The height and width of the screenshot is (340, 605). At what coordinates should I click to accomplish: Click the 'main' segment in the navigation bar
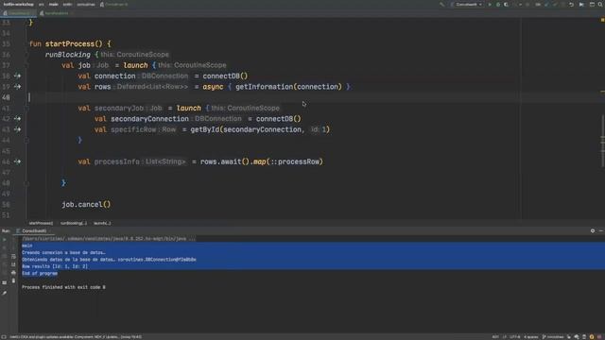pos(53,5)
